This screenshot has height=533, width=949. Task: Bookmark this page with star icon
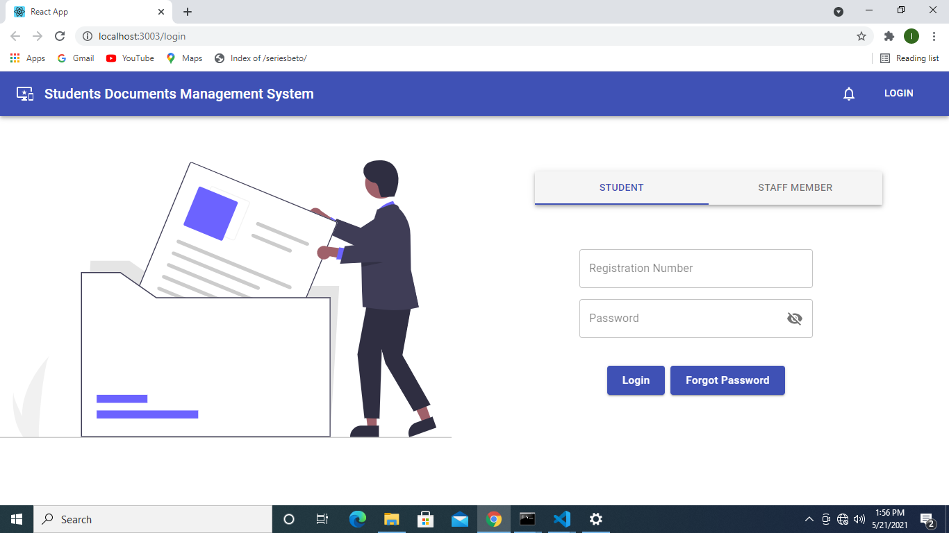point(861,36)
